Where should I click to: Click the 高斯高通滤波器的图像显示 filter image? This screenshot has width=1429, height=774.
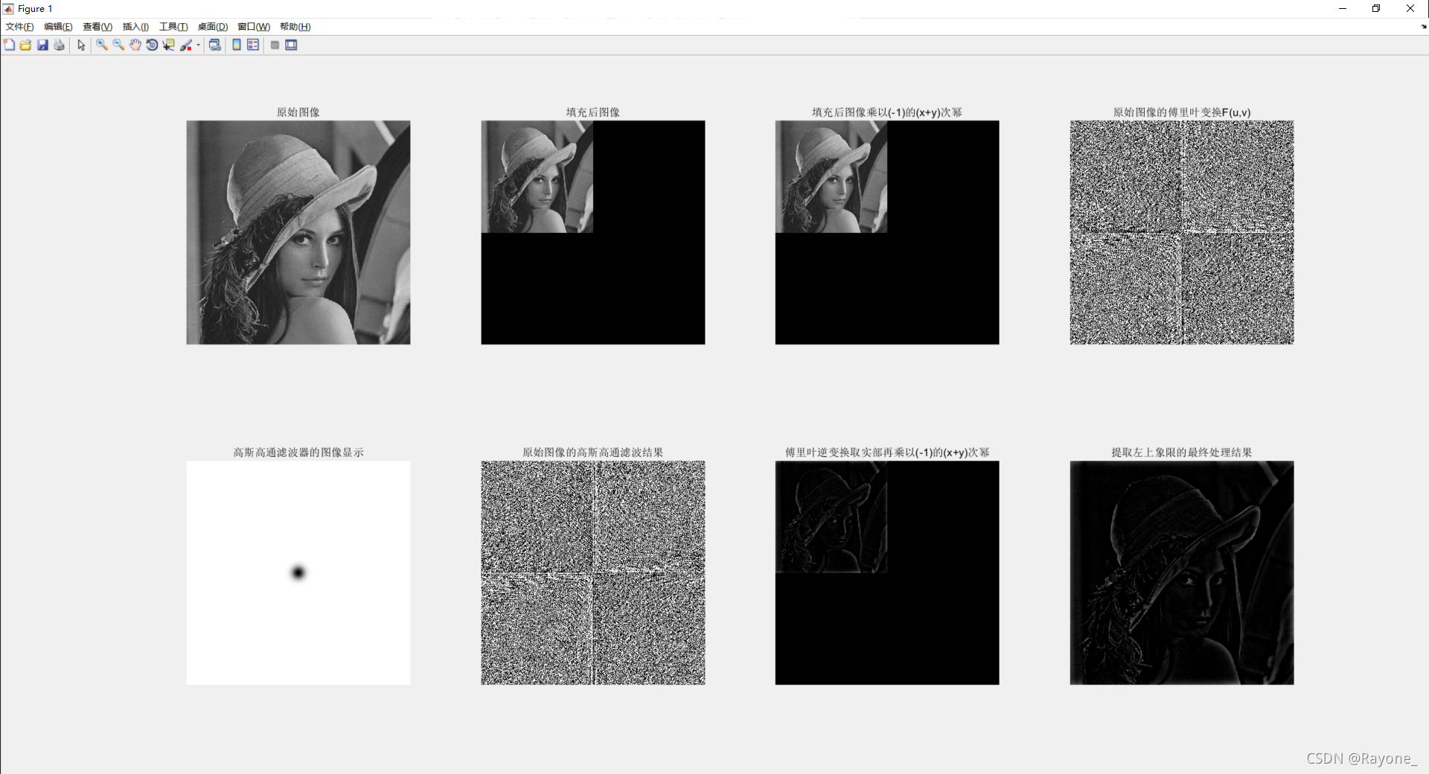(x=298, y=572)
